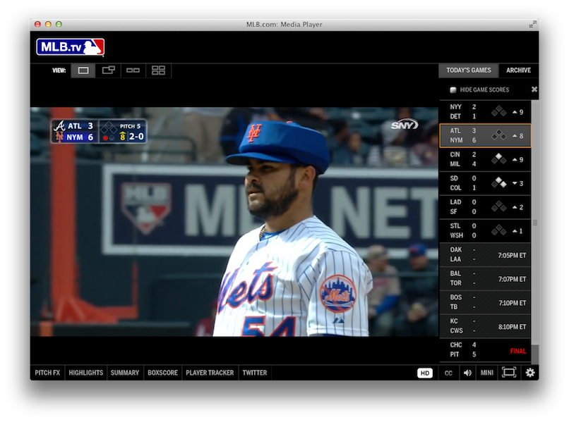
Task: Click the bases diamond in STL-WSH row
Action: (x=498, y=230)
